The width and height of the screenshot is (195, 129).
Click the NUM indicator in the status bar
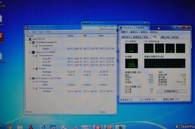103,112
